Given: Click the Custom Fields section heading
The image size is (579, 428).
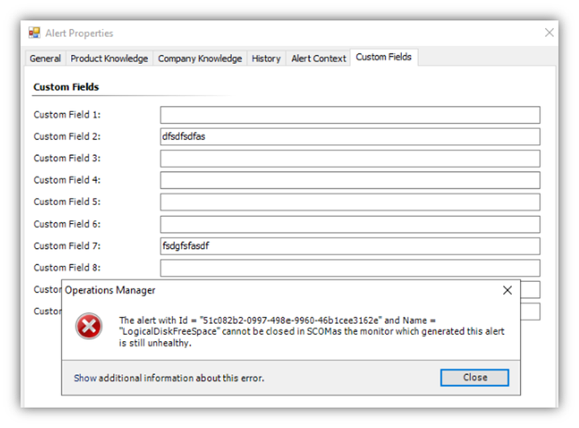Looking at the screenshot, I should click(x=66, y=87).
